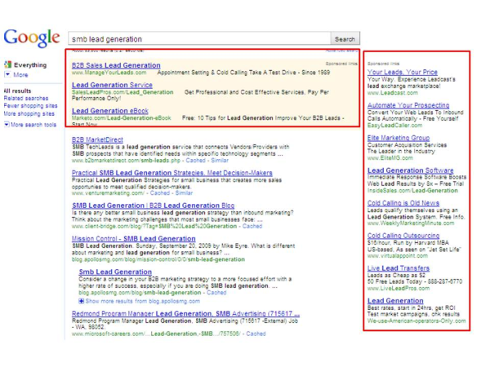Expand More search tools arrow
Viewport: 490px width, 367px height.
7,124
